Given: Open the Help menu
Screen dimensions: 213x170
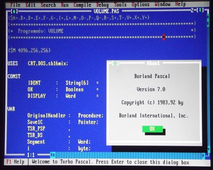Looking at the screenshot, I should (181, 4).
